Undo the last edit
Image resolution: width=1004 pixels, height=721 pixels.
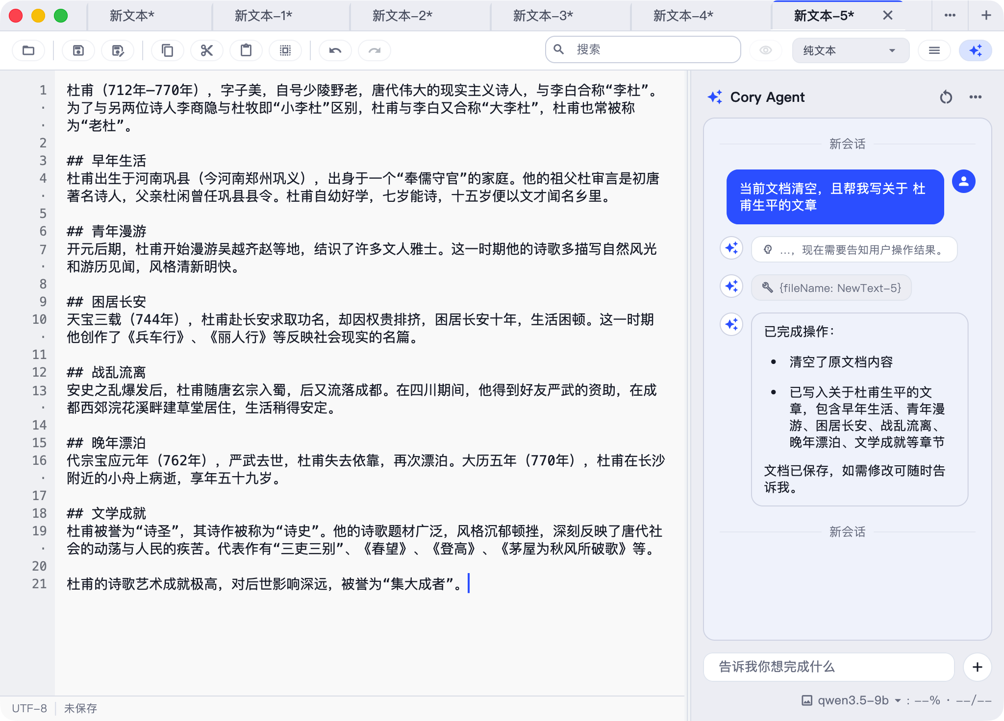335,50
